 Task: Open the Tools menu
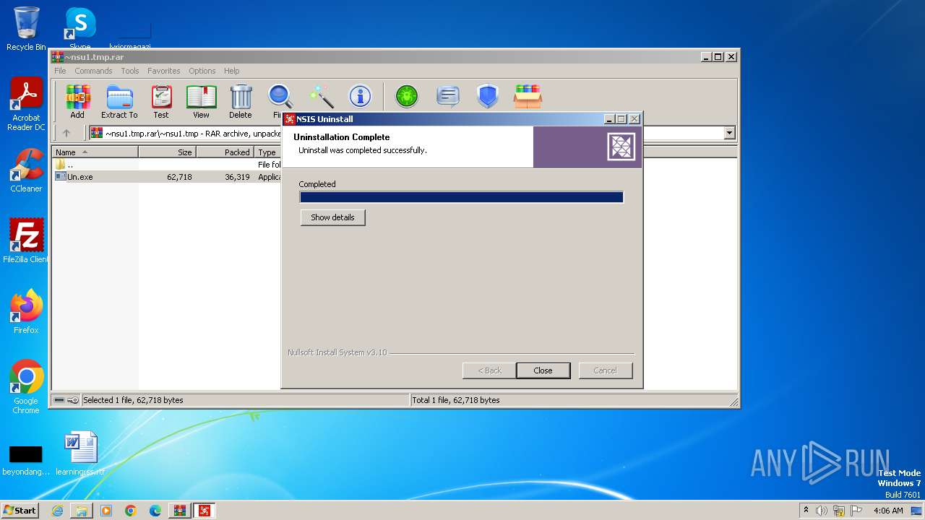tap(130, 71)
